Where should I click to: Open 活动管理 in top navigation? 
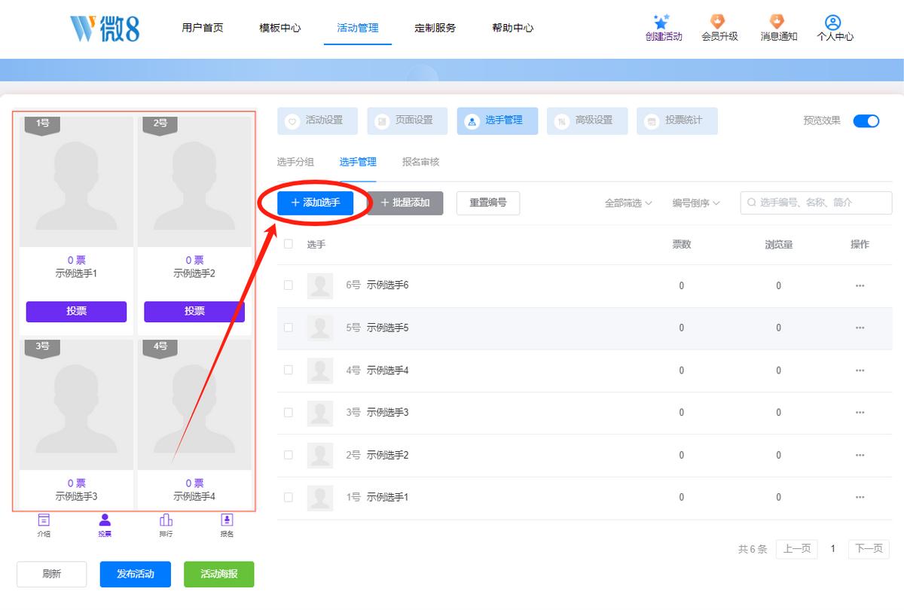[x=358, y=28]
